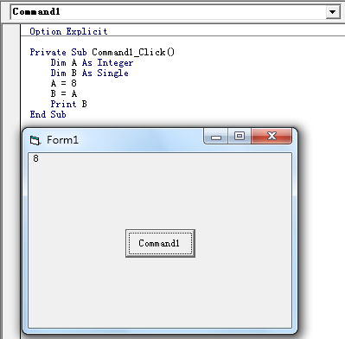Click the Private Sub Command1_Click() line
The image size is (345, 339).
(x=102, y=52)
